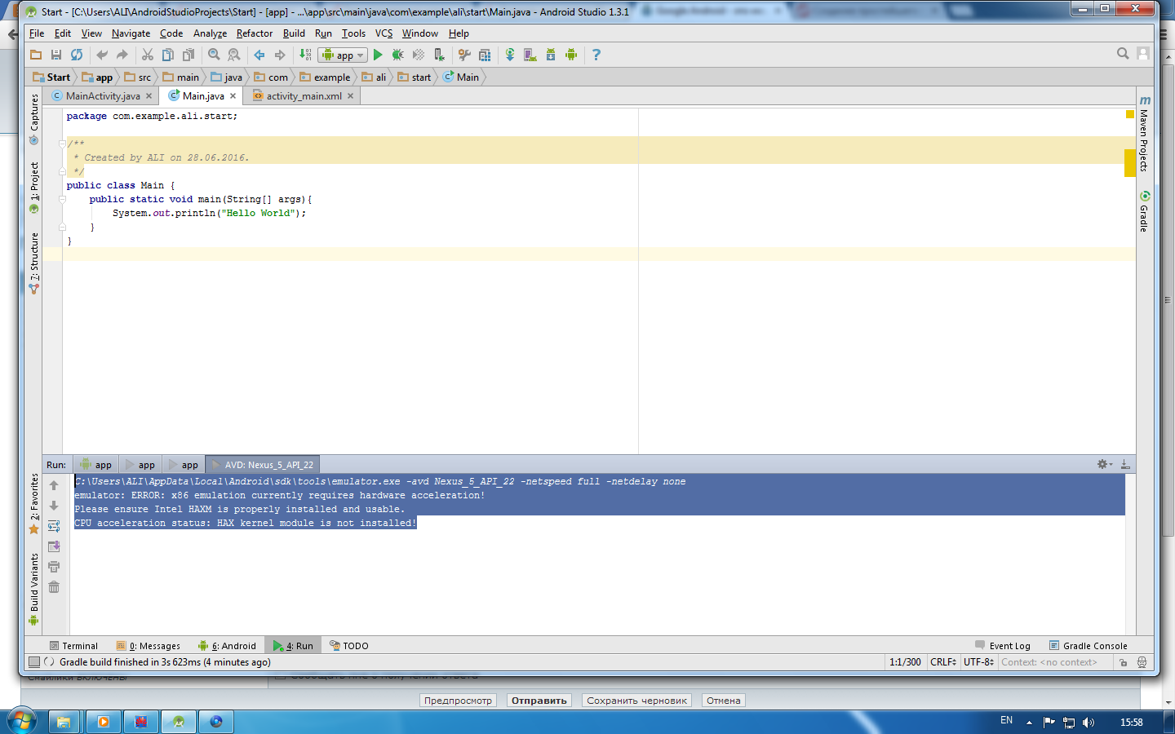Open the Analyze menu
The image size is (1175, 734).
210,33
